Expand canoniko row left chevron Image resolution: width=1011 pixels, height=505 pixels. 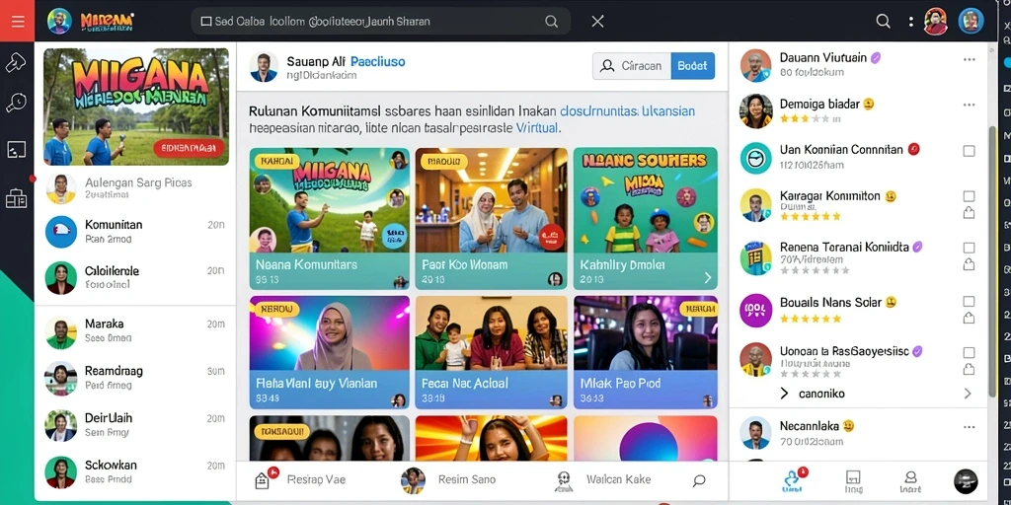(784, 394)
